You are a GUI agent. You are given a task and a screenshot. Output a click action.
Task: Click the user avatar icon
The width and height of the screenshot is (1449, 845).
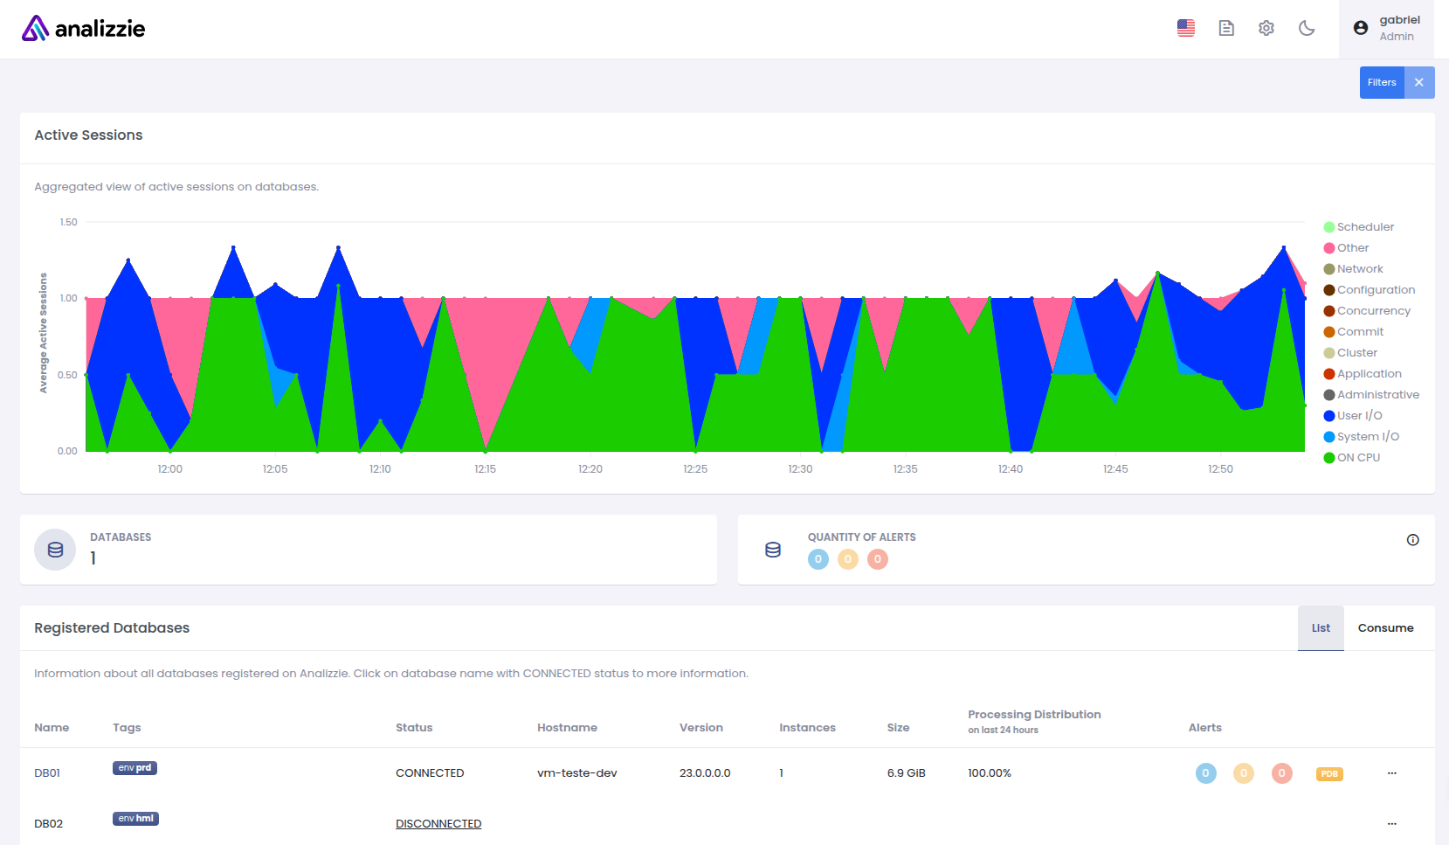[x=1361, y=28]
